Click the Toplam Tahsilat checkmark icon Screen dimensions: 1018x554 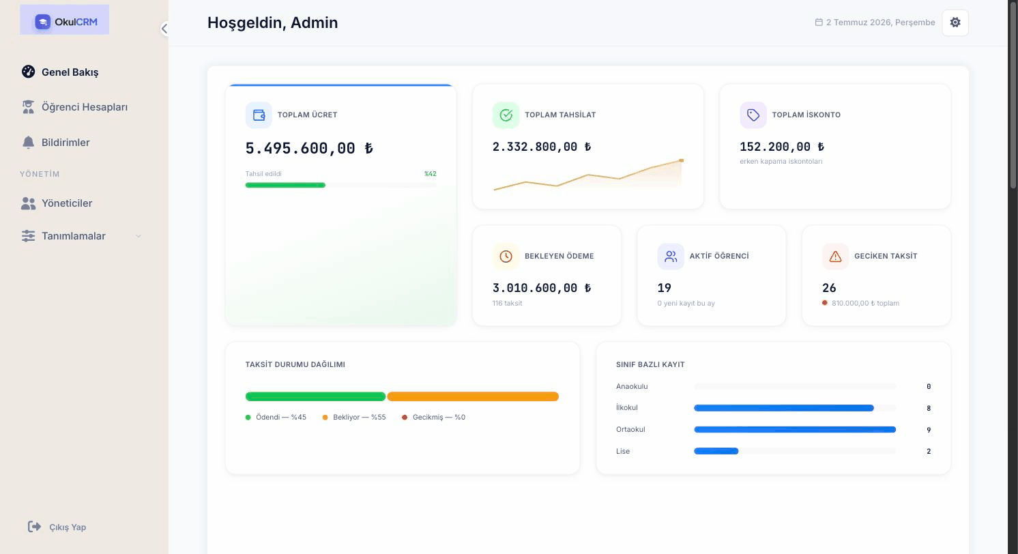click(x=506, y=115)
